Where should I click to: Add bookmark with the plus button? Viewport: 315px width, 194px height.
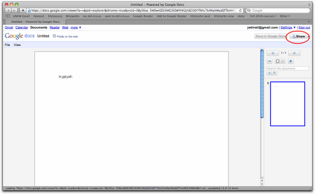point(23,11)
